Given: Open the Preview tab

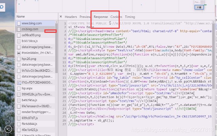Looking at the screenshot, I should tap(85, 17).
